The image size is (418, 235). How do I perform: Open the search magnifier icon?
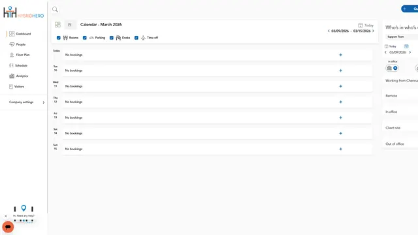(55, 10)
